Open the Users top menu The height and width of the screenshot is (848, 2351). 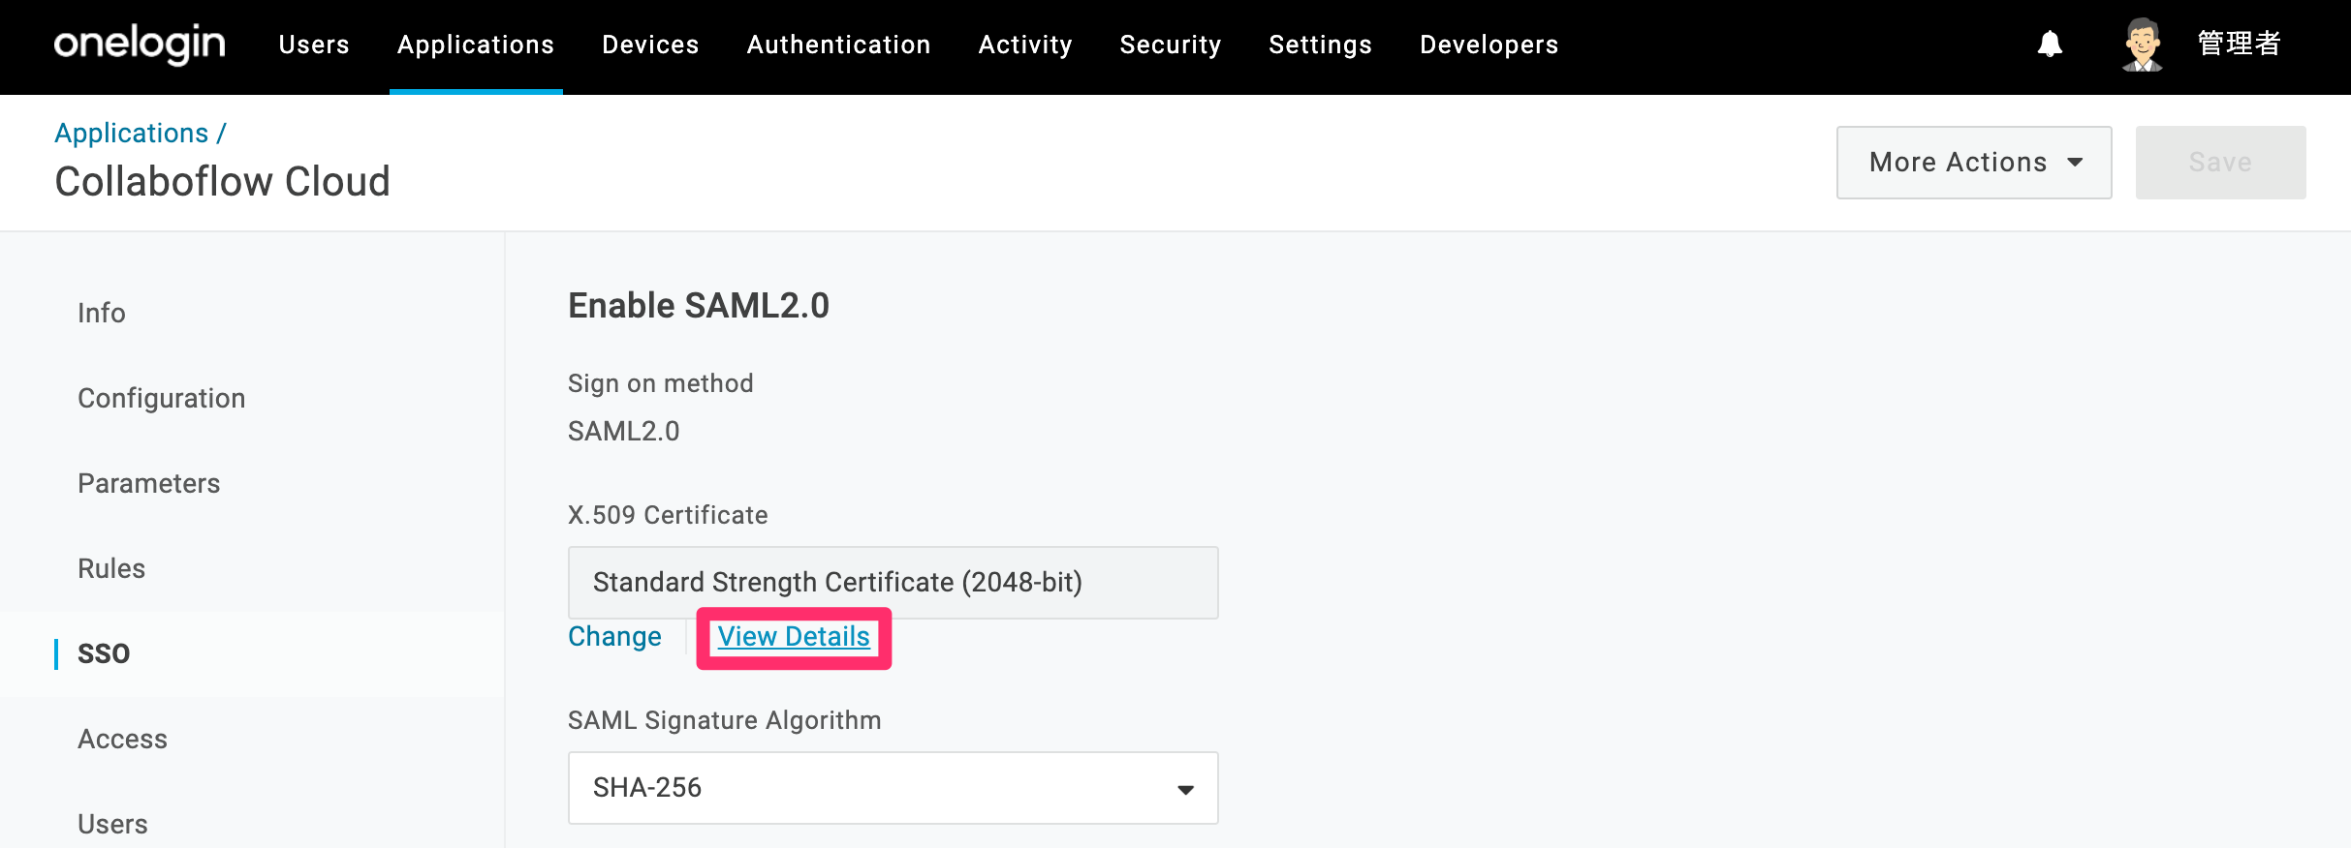pos(314,45)
